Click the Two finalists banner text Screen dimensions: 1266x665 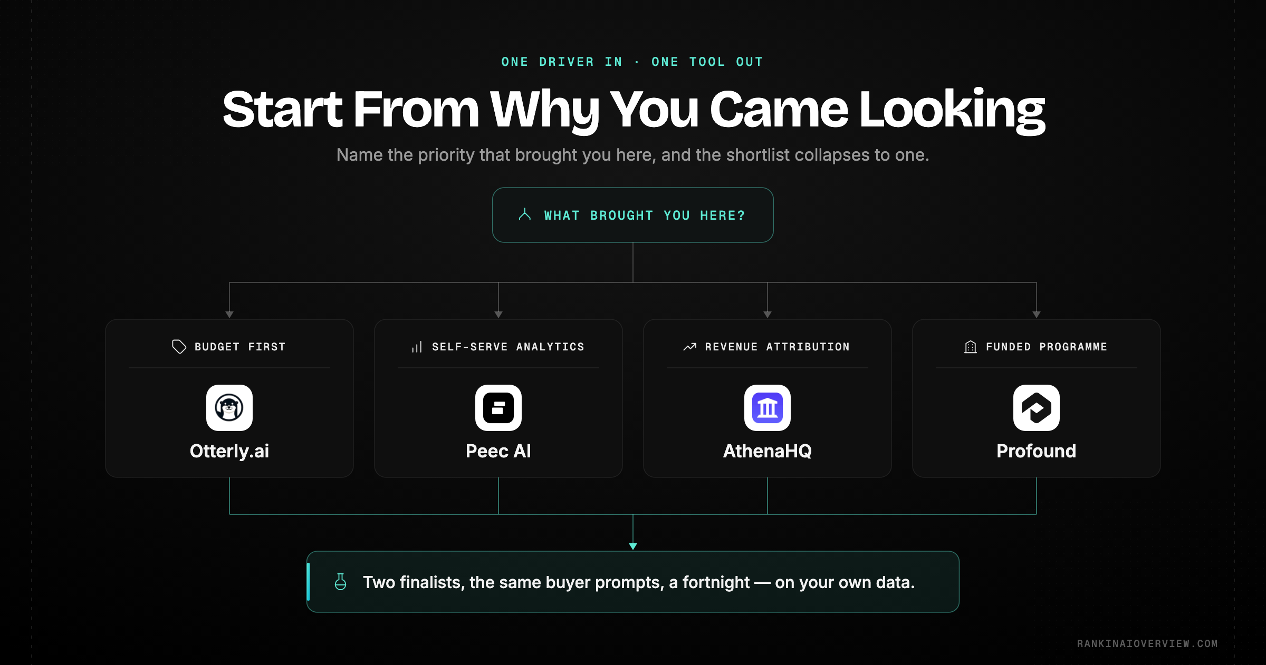point(639,582)
